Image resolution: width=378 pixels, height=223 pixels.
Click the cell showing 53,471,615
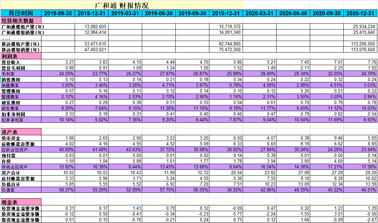92,44
